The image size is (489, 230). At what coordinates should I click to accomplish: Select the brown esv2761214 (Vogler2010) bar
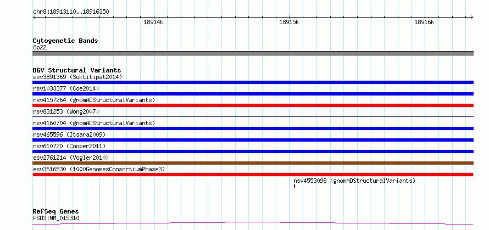click(x=253, y=163)
